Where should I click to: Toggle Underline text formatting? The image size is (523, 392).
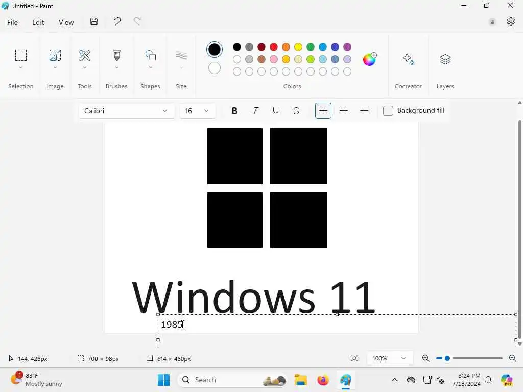tap(275, 111)
